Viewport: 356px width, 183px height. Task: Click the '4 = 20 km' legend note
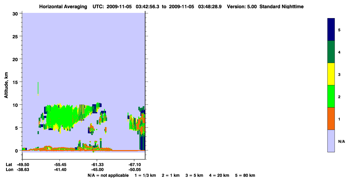219,176
